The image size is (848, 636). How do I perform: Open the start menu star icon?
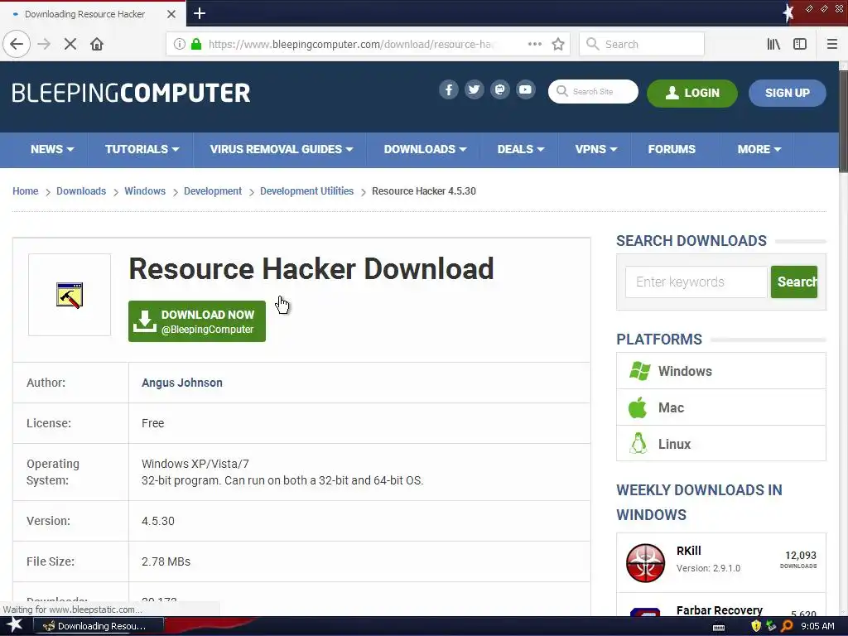(x=14, y=625)
